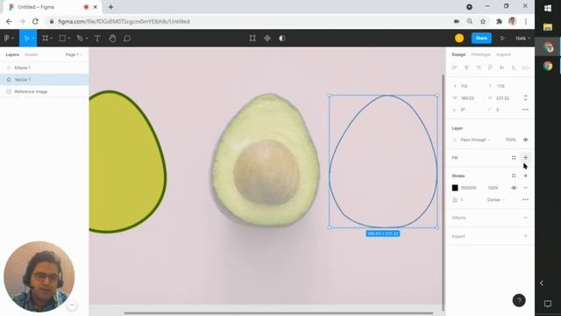
Task: Open Frame tool dropdown arrow
Action: point(52,39)
